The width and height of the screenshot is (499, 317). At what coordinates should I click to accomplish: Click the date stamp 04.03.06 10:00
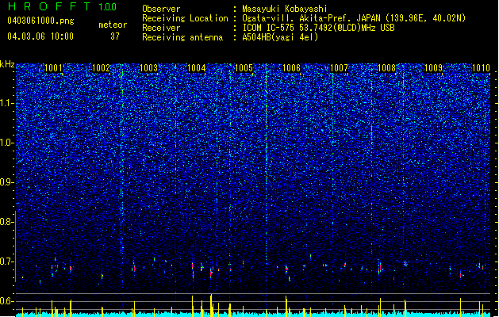click(40, 36)
